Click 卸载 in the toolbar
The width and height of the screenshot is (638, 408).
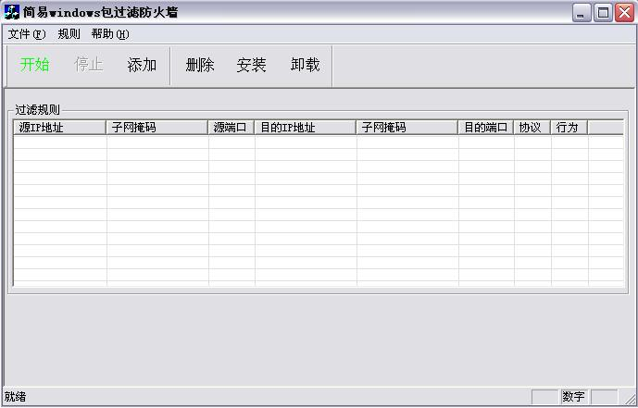pos(306,65)
